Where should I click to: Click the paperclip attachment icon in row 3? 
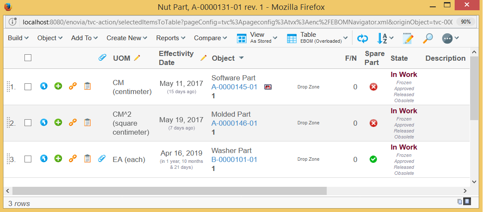point(102,159)
